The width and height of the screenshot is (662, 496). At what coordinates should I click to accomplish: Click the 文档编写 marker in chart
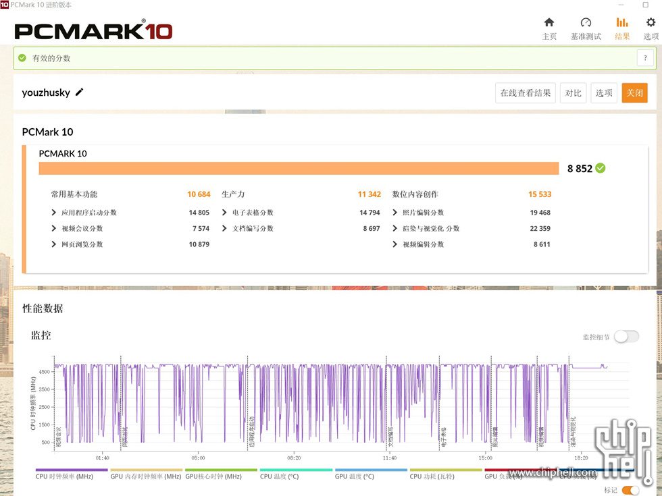pos(390,437)
